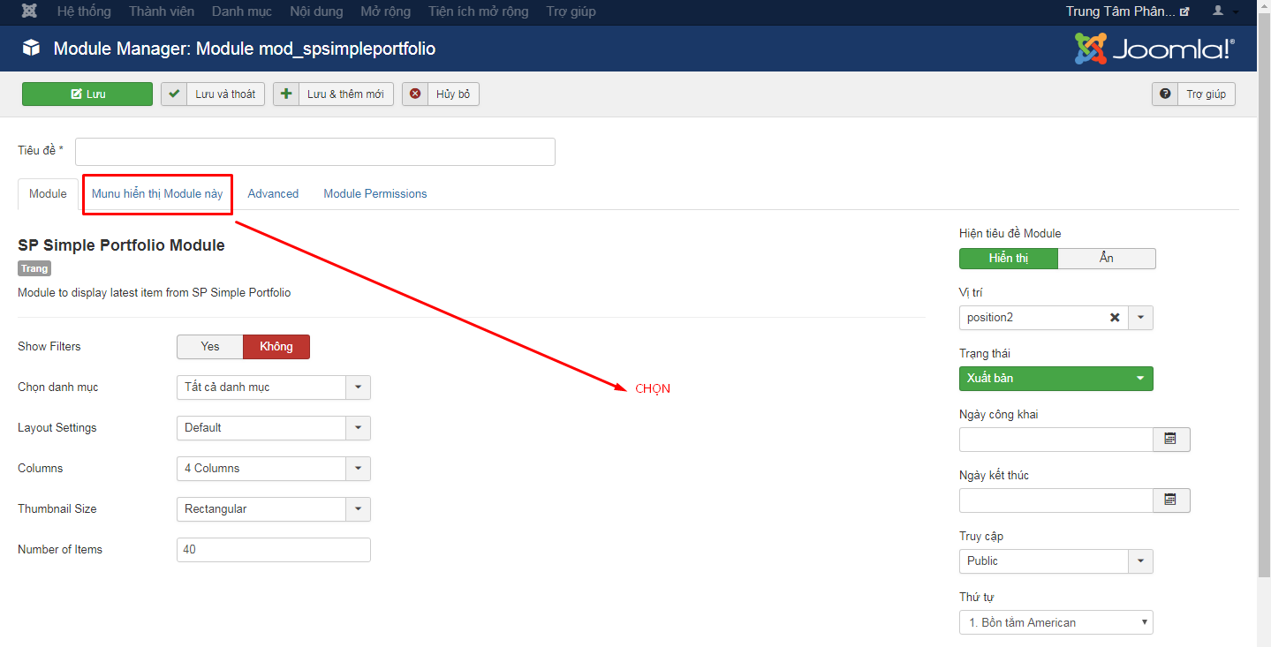
Task: Click the green Lưu save button
Action: pyautogui.click(x=87, y=94)
